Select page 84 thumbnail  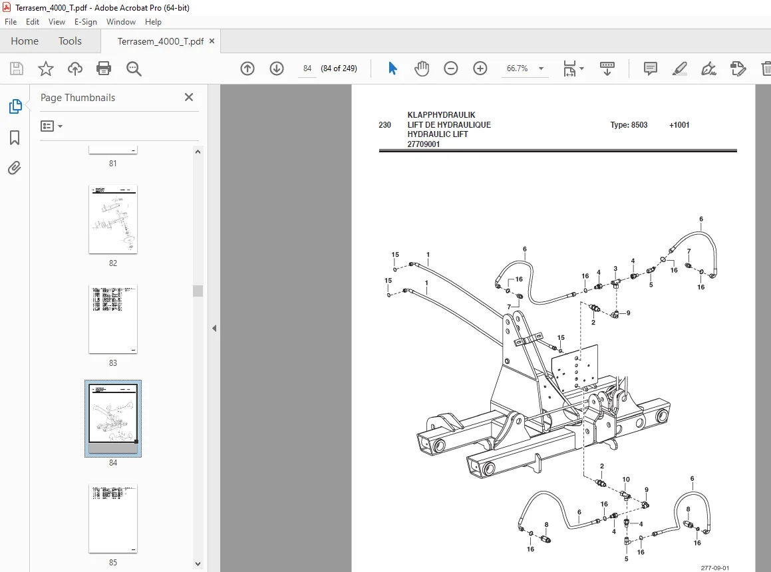(x=113, y=418)
